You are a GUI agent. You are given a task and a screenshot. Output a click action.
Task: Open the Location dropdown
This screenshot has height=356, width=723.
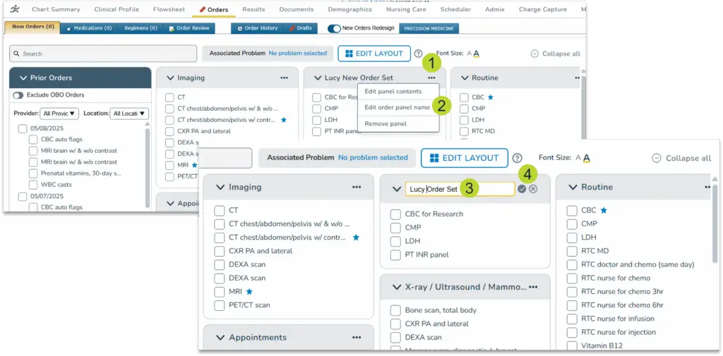(129, 113)
